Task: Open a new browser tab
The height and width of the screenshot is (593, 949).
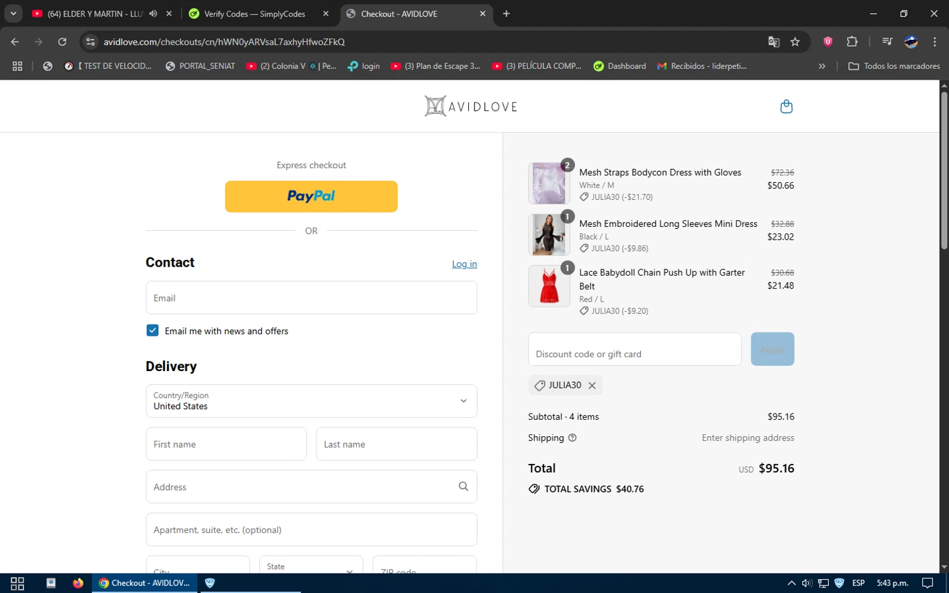Action: tap(506, 13)
